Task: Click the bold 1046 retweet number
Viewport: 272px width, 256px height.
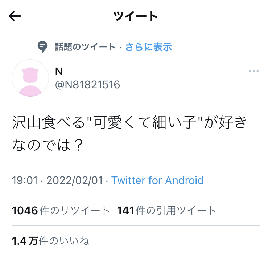Action: (x=25, y=211)
